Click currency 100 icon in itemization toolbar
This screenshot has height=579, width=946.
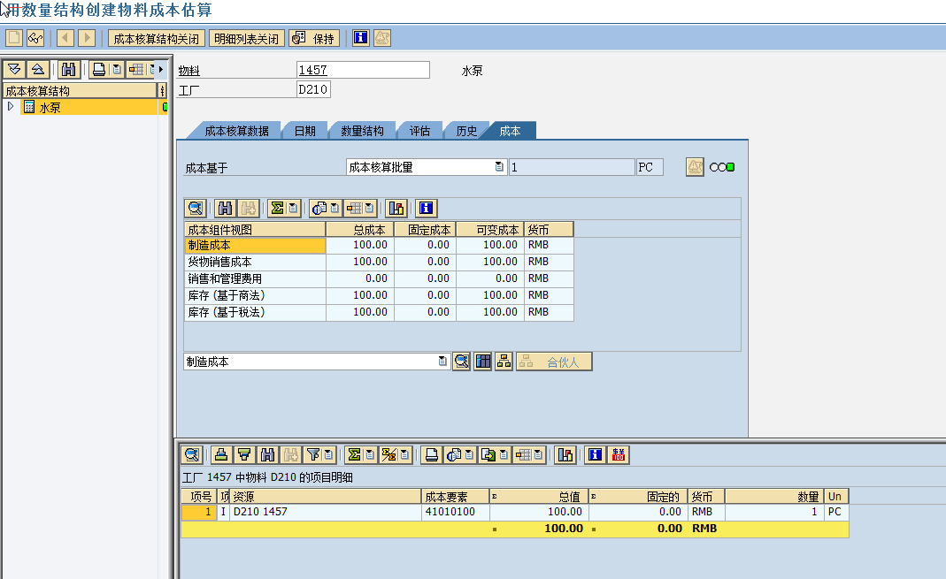coord(619,455)
